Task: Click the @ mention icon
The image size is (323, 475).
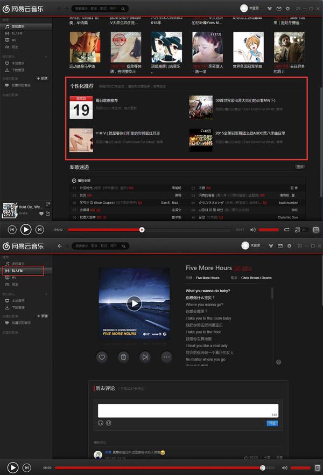Action: pos(108,423)
